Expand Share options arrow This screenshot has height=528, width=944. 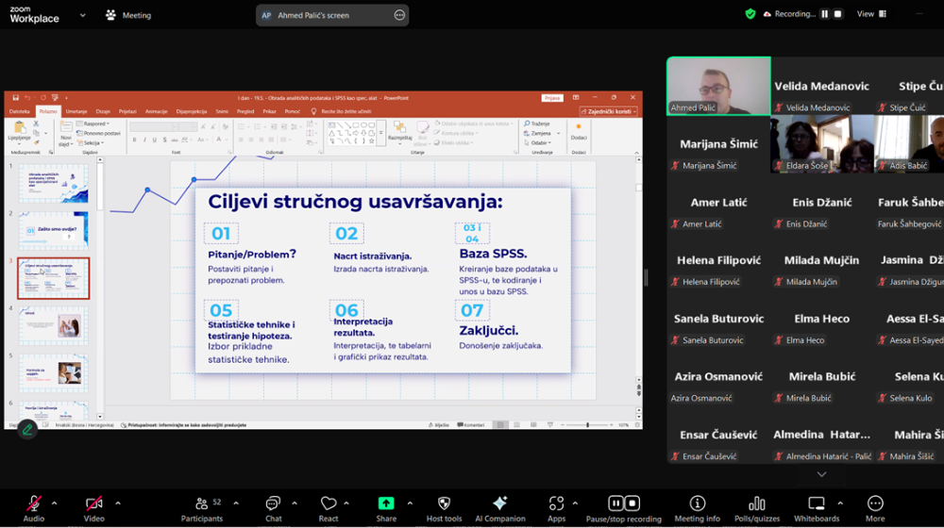[x=410, y=503]
